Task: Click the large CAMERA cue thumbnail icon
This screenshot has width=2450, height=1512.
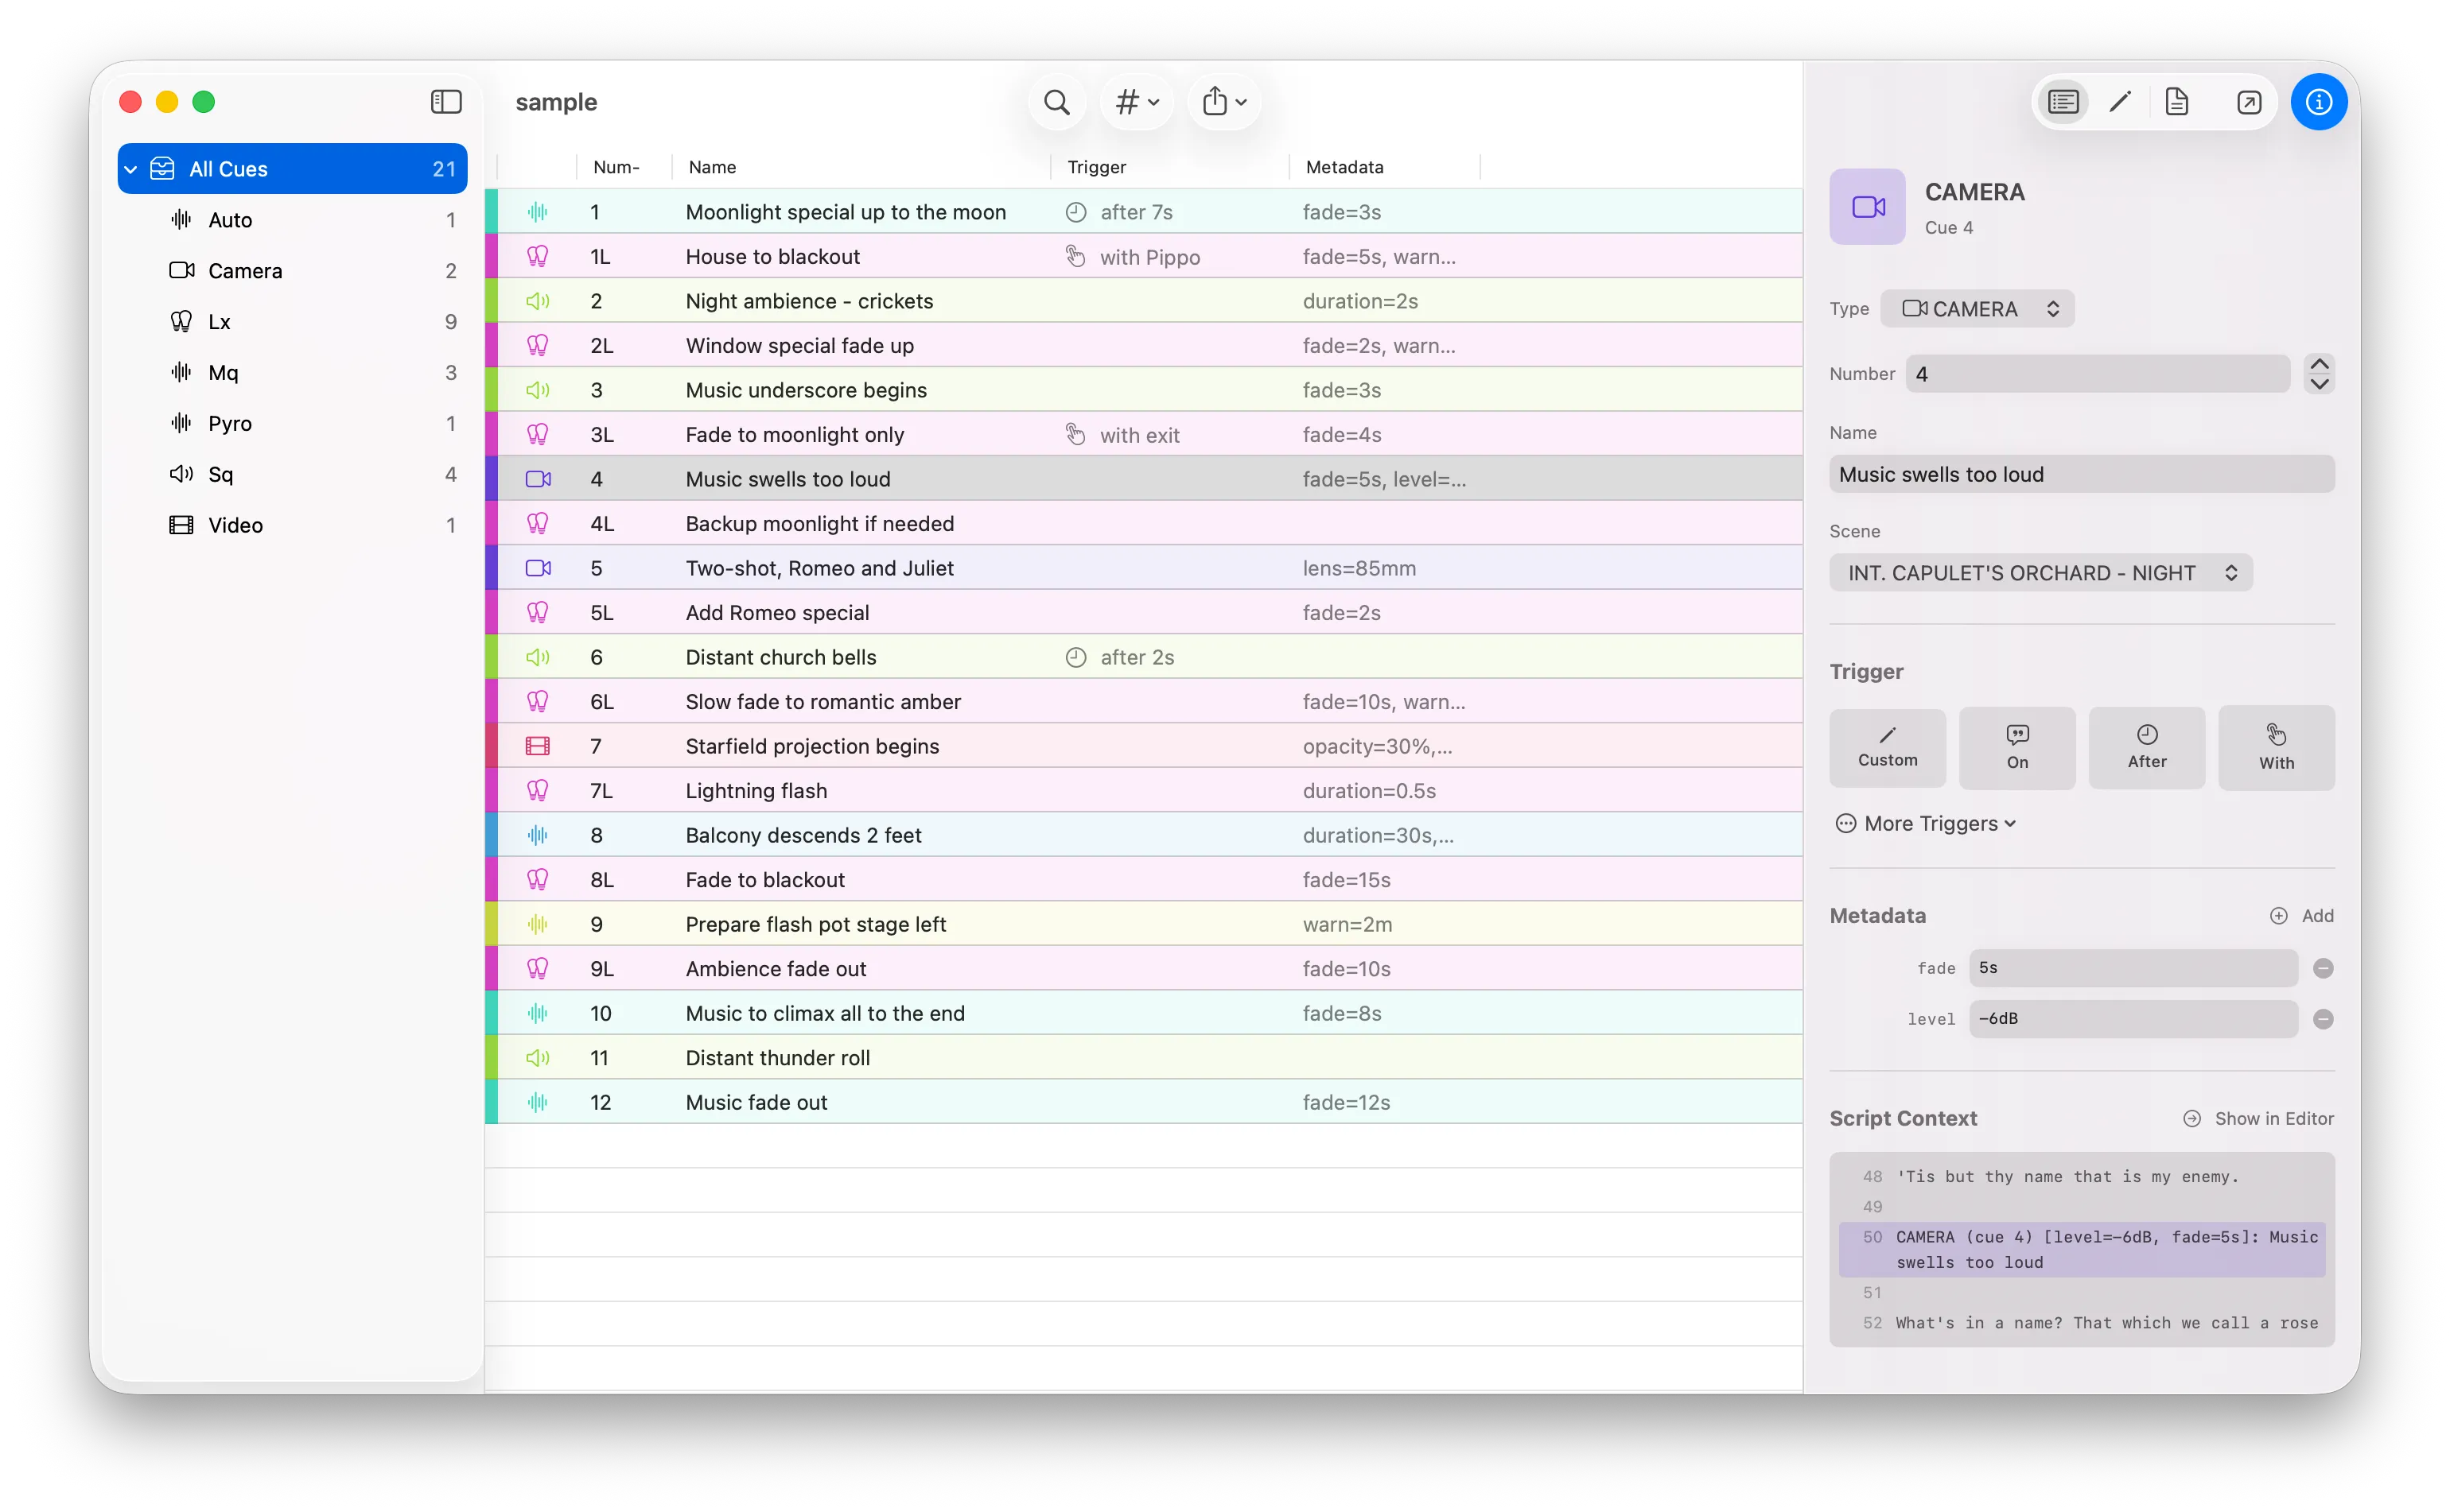Action: pos(1867,207)
